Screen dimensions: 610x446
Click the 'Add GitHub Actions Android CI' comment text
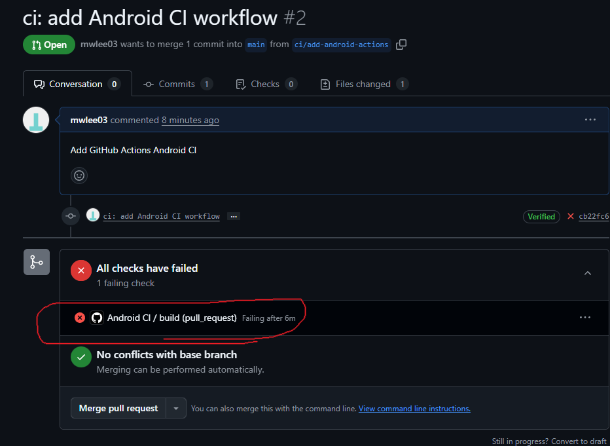(x=134, y=150)
